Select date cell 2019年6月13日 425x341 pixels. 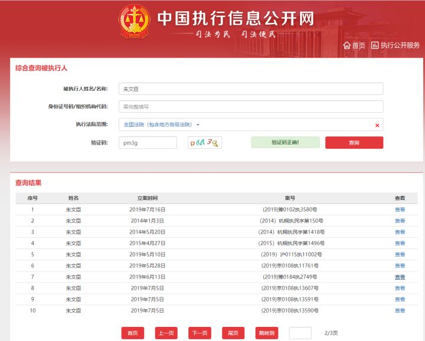tap(148, 277)
